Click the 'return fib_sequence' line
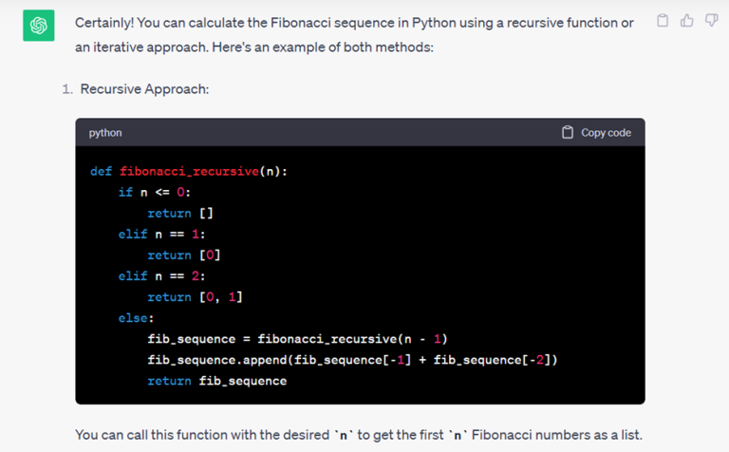Viewport: 729px width, 452px height. click(x=216, y=381)
